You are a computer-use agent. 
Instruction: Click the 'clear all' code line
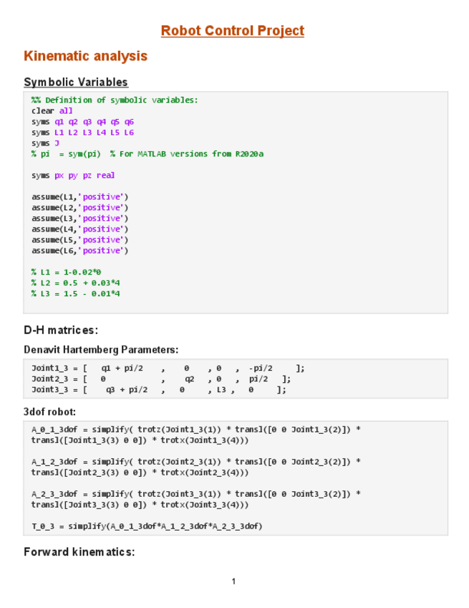(x=52, y=111)
